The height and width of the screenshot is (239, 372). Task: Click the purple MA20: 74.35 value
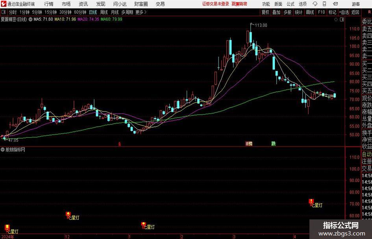[88, 19]
